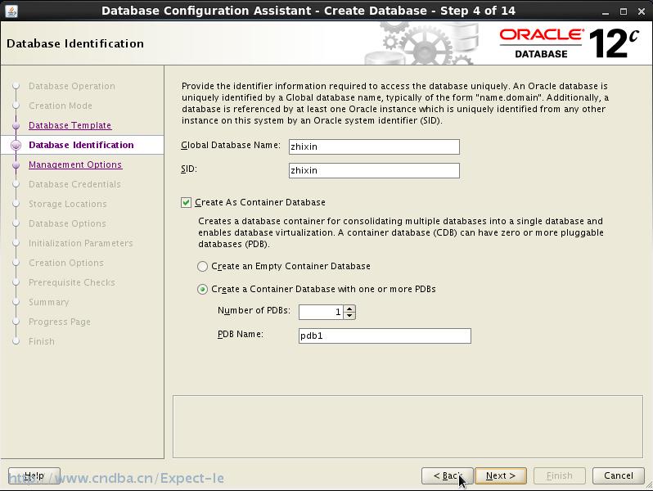Click the Initialization Parameters step label
The width and height of the screenshot is (653, 491).
[x=81, y=243]
